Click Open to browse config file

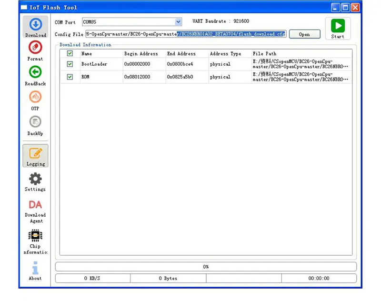pos(304,34)
